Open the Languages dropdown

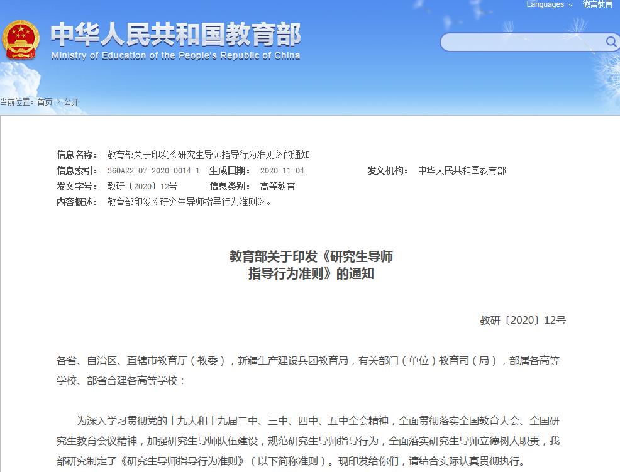545,4
